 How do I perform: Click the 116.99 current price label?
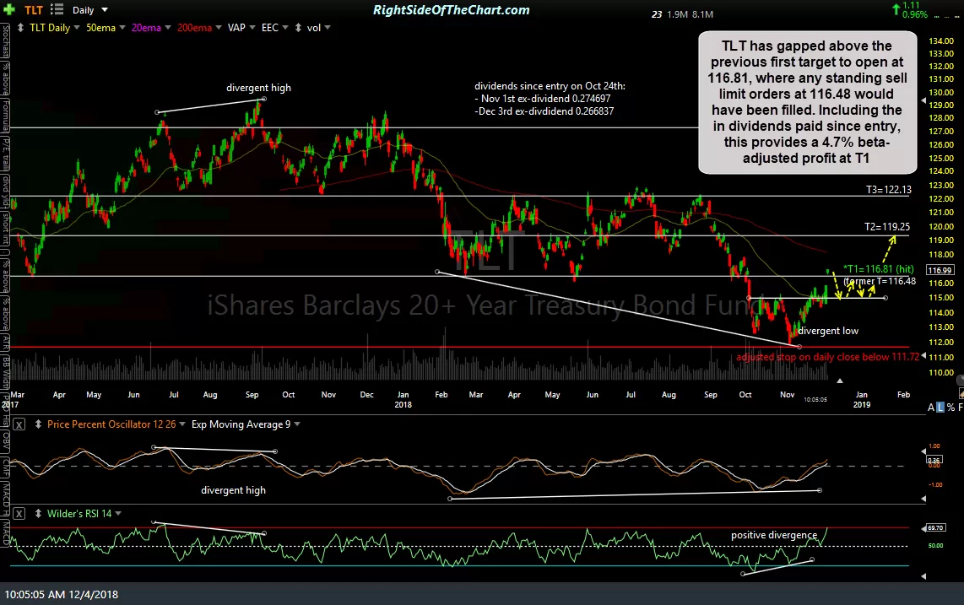[940, 270]
